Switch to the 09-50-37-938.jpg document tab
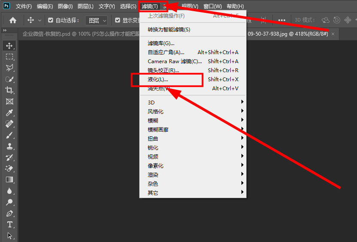This screenshot has height=242, width=357. tap(288, 34)
